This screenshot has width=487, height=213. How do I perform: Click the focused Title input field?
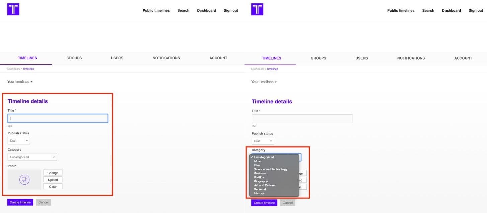point(58,118)
